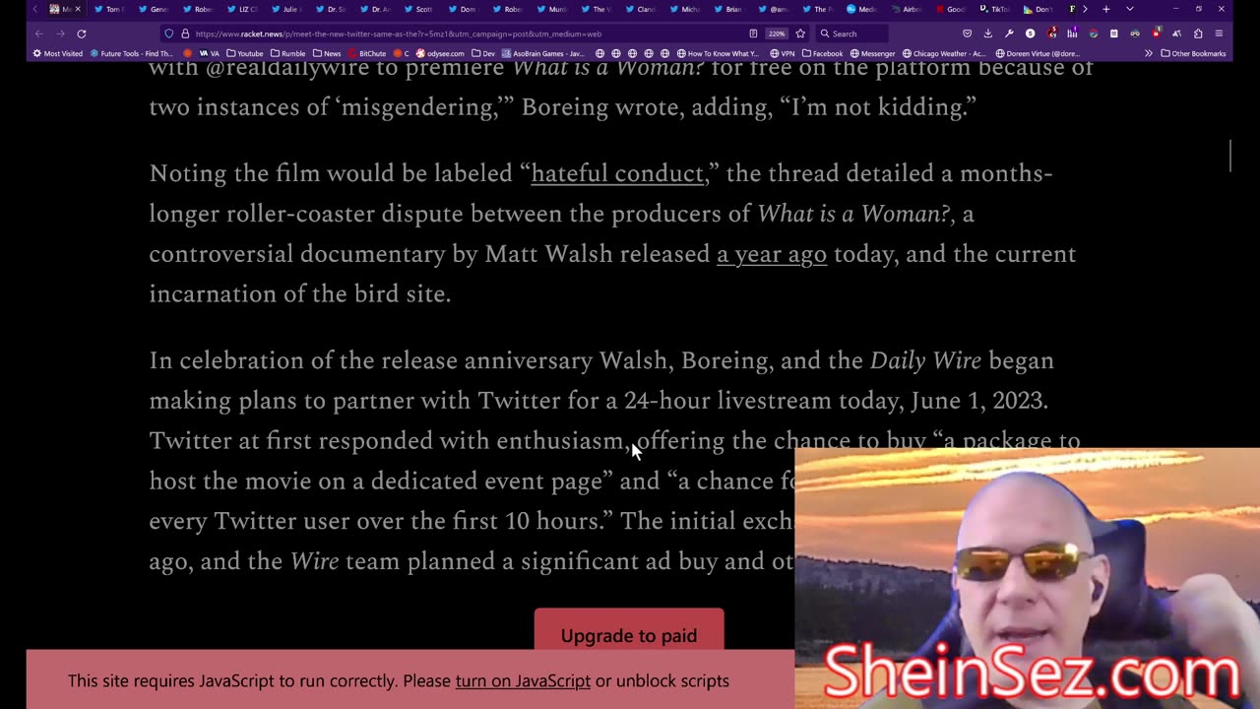Click the 220% zoom level indicator

tap(777, 33)
